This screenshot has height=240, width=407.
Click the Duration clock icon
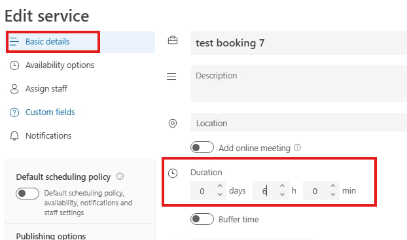tap(173, 173)
